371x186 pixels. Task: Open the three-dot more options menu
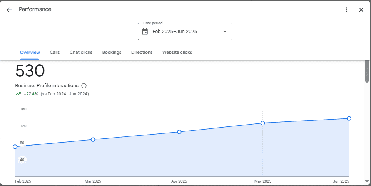pyautogui.click(x=346, y=10)
